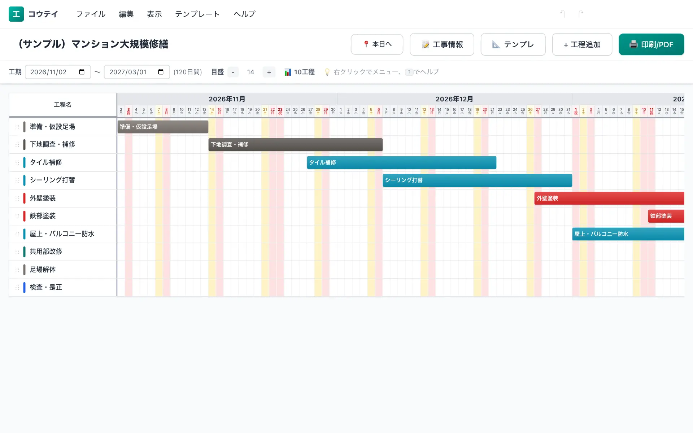Viewport: 693px width, 433px height.
Task: Click the redo arrow icon
Action: (x=580, y=14)
